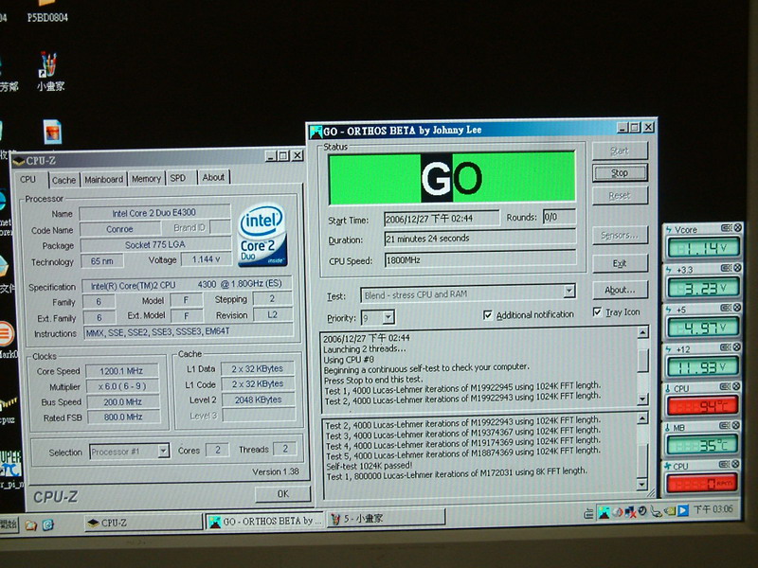Select the image file icon on the desktop
The height and width of the screenshot is (568, 758).
(x=52, y=132)
